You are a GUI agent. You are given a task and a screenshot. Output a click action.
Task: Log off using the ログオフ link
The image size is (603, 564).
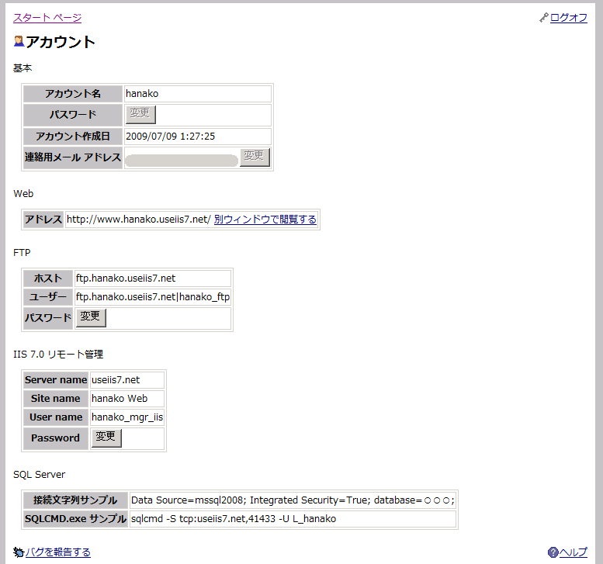tap(569, 18)
